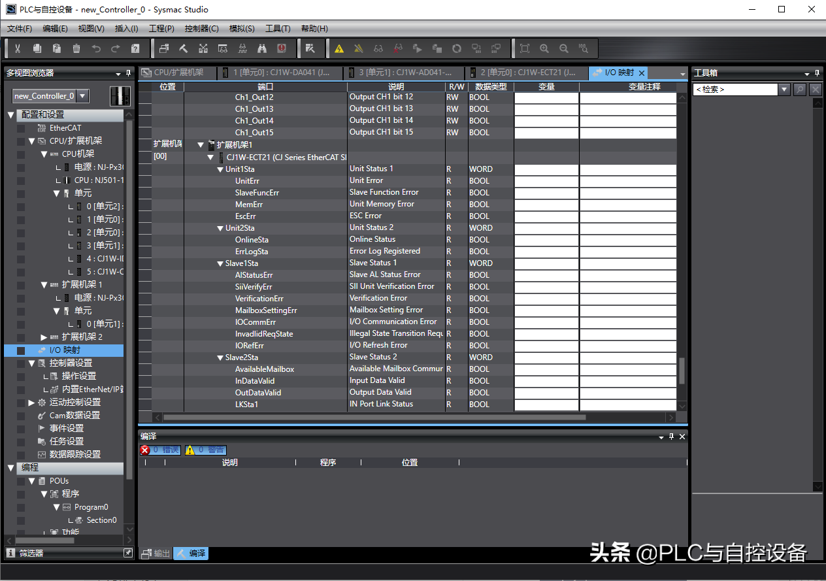Image resolution: width=826 pixels, height=581 pixels.
Task: Switch to the CPU/扩展机架 tab
Action: [x=178, y=73]
